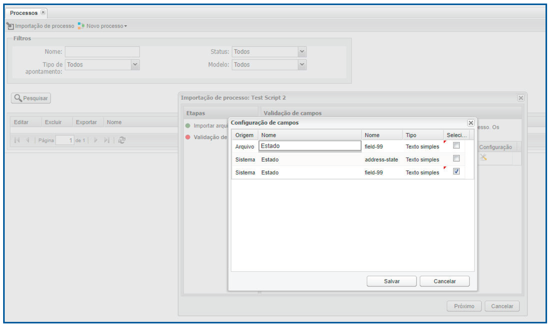This screenshot has width=551, height=325.
Task: Click the refresh icon in the pagination bar
Action: coord(122,140)
